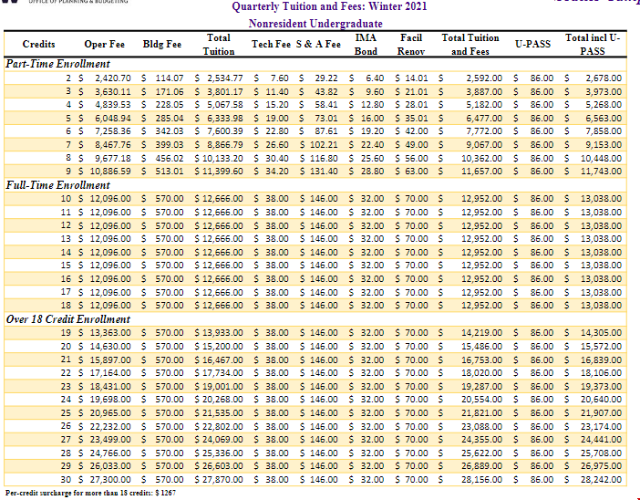640x500 pixels.
Task: Select the 'Total Tuition' column header
Action: [219, 45]
